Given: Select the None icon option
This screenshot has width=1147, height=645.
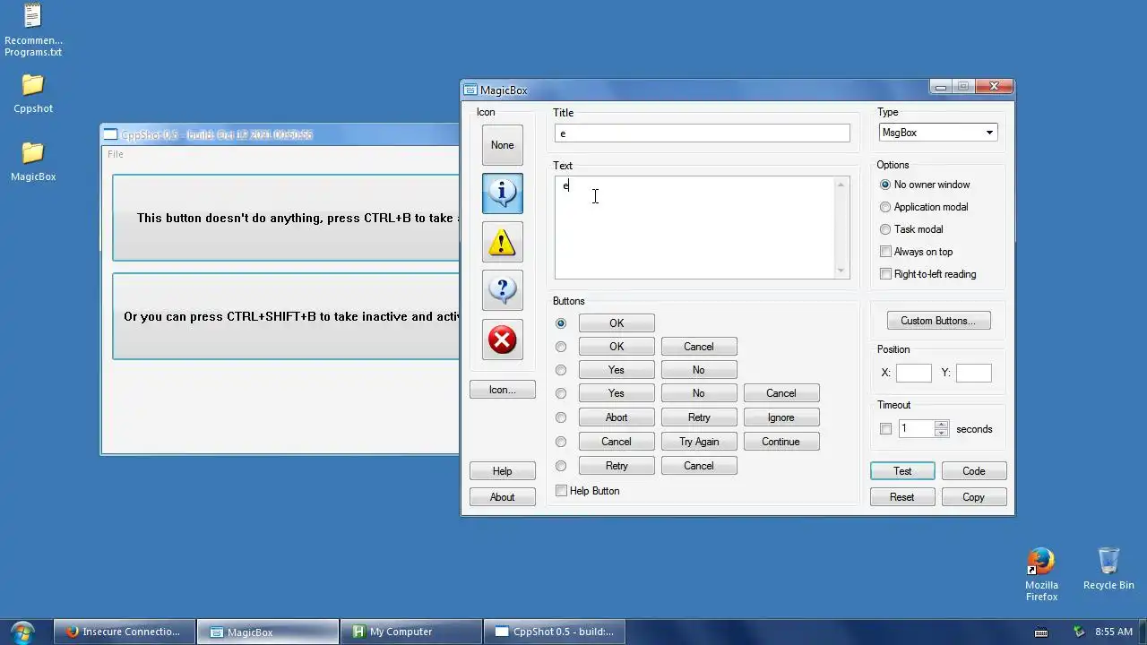Looking at the screenshot, I should 502,145.
